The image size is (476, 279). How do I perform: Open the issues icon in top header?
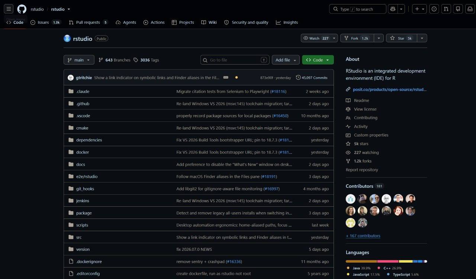tap(434, 9)
